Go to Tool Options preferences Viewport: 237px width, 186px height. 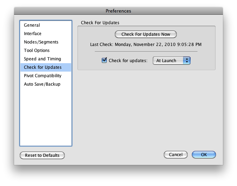(46, 51)
